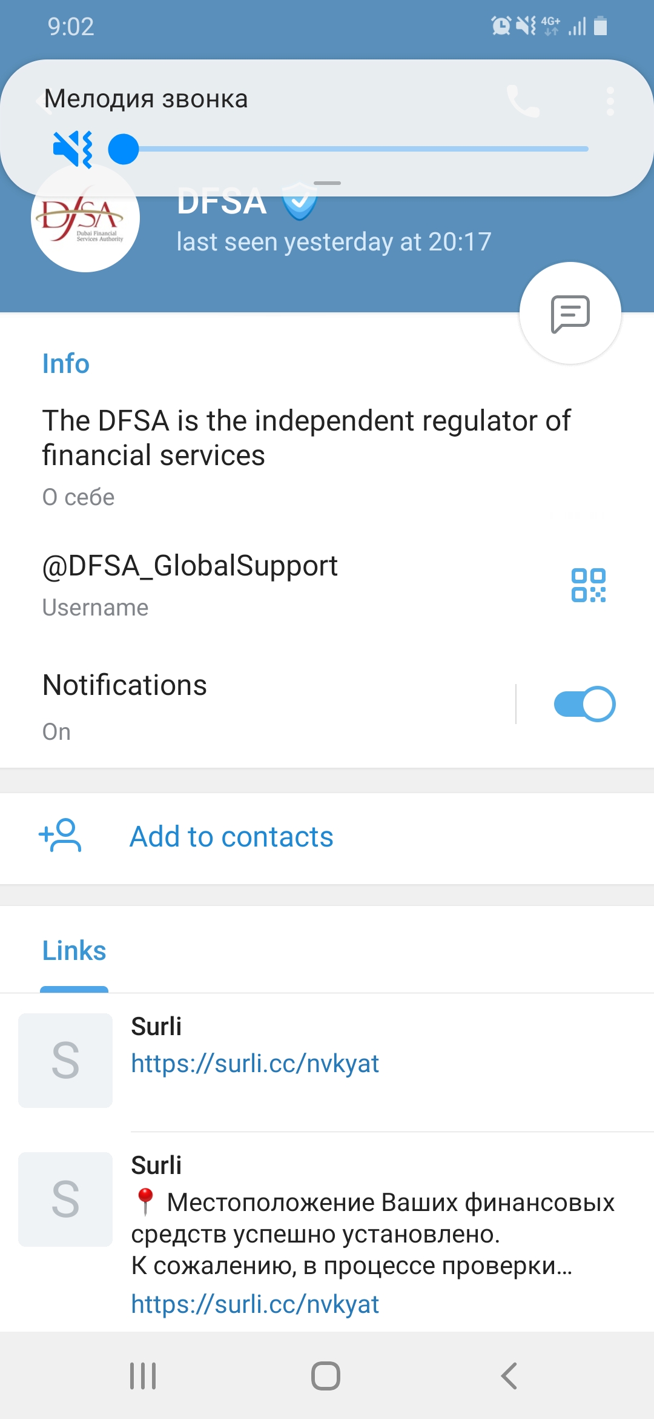This screenshot has height=1419, width=654.
Task: Open the first surli.cc/nvkyat link
Action: [x=255, y=1064]
